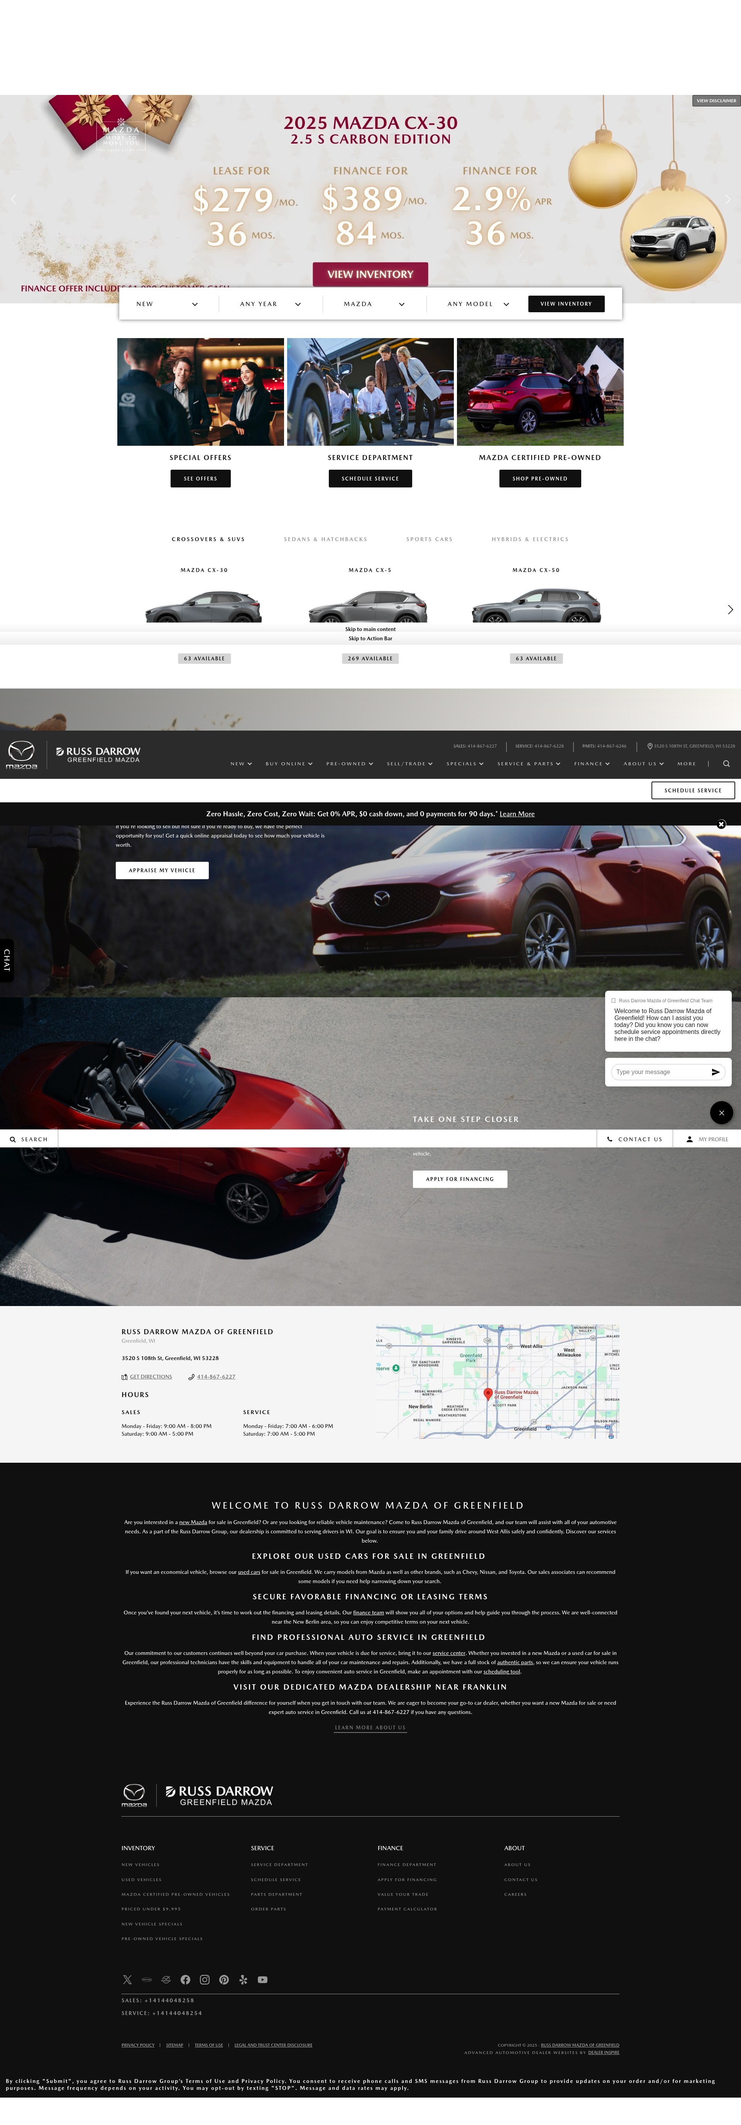
Task: Click the Russ Darrow Greenfield Mazda header logo
Action: [98, 755]
